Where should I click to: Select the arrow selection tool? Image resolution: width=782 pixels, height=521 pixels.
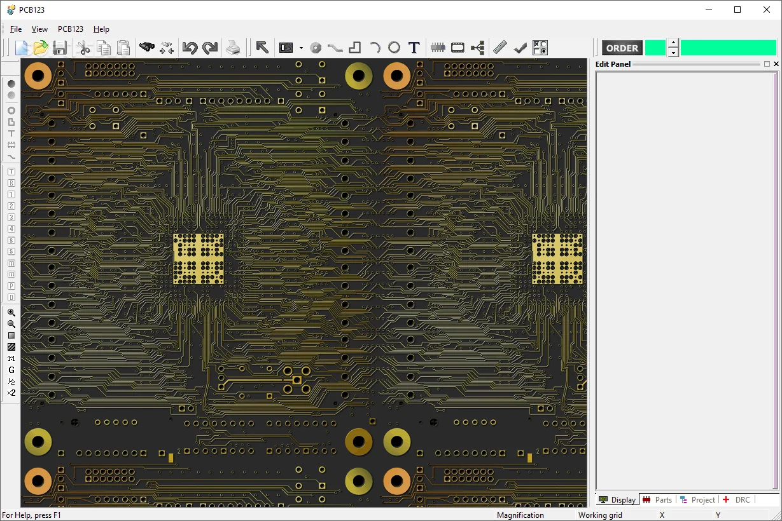[x=262, y=47]
